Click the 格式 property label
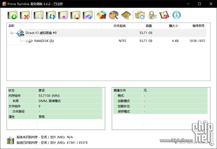The width and height of the screenshot is (217, 149). point(121,96)
